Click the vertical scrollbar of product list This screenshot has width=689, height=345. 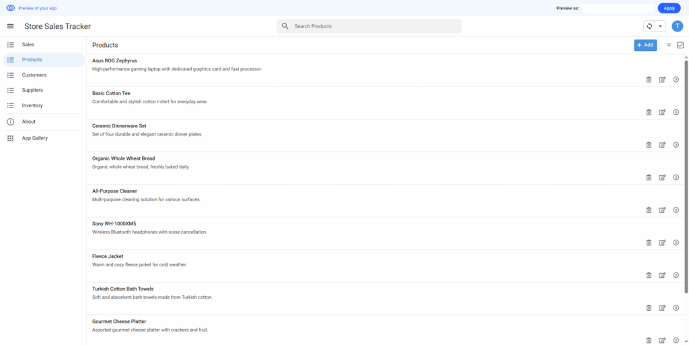(x=686, y=168)
